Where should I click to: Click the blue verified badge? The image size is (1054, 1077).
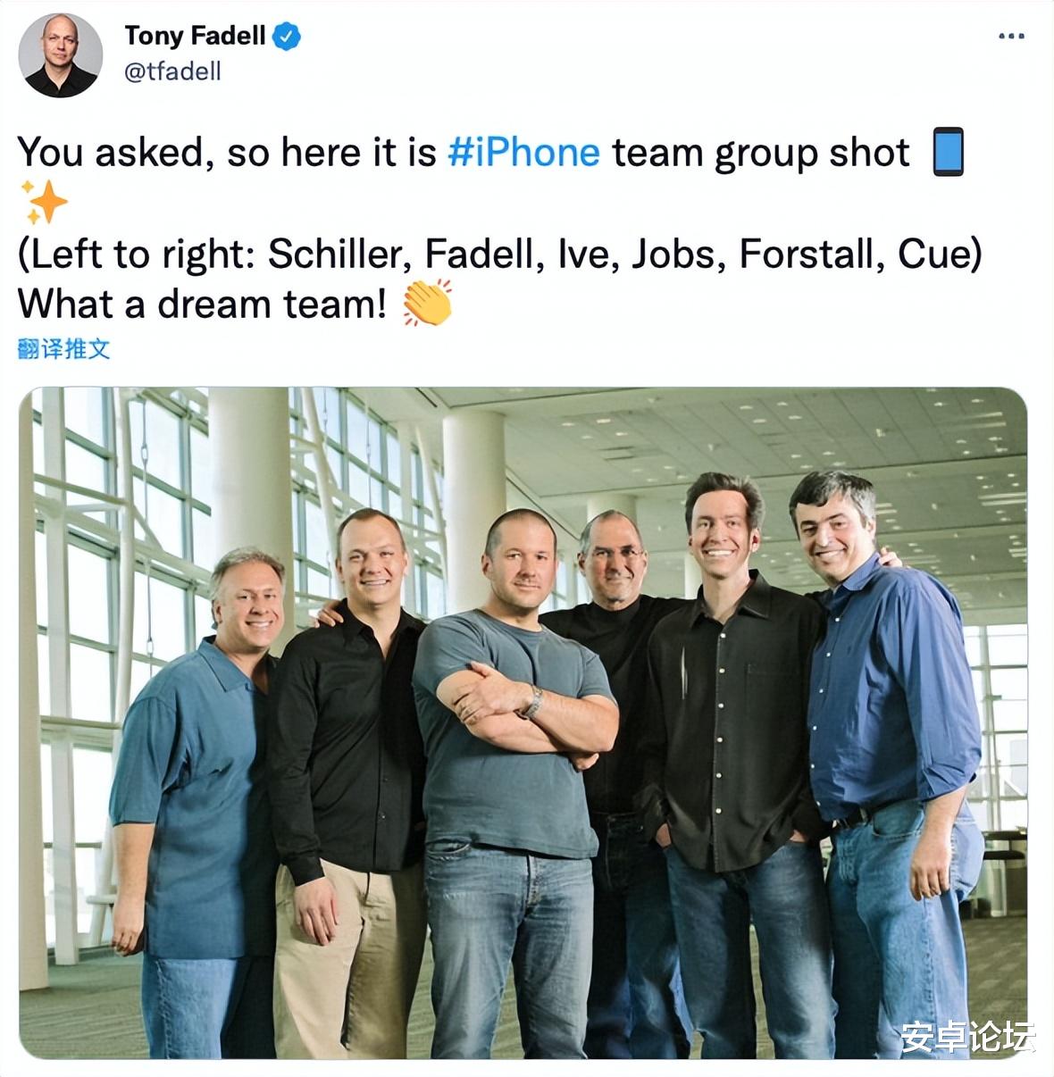(287, 37)
